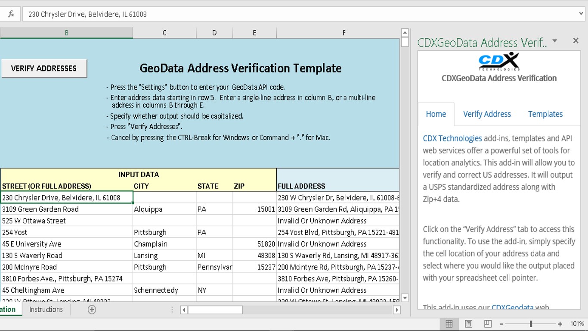The image size is (588, 331).
Task: Click the 101% zoom level
Action: pyautogui.click(x=577, y=324)
